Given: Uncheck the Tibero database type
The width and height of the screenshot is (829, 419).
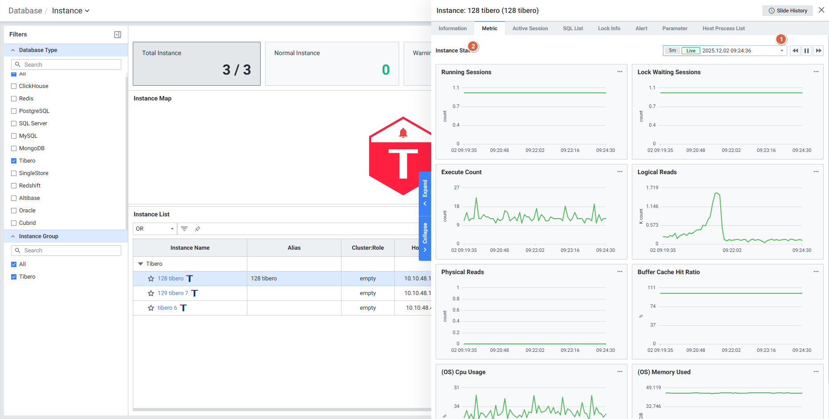Looking at the screenshot, I should point(14,161).
